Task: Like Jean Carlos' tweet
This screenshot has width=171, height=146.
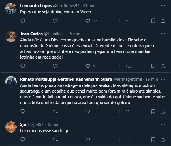Action: pos(88,66)
